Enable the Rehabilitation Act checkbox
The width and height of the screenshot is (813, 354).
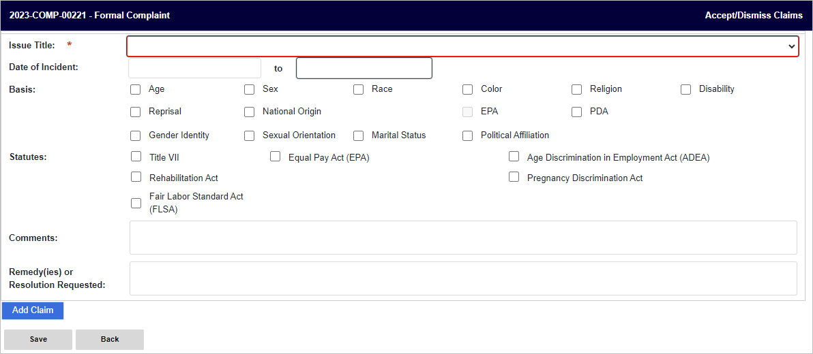136,177
